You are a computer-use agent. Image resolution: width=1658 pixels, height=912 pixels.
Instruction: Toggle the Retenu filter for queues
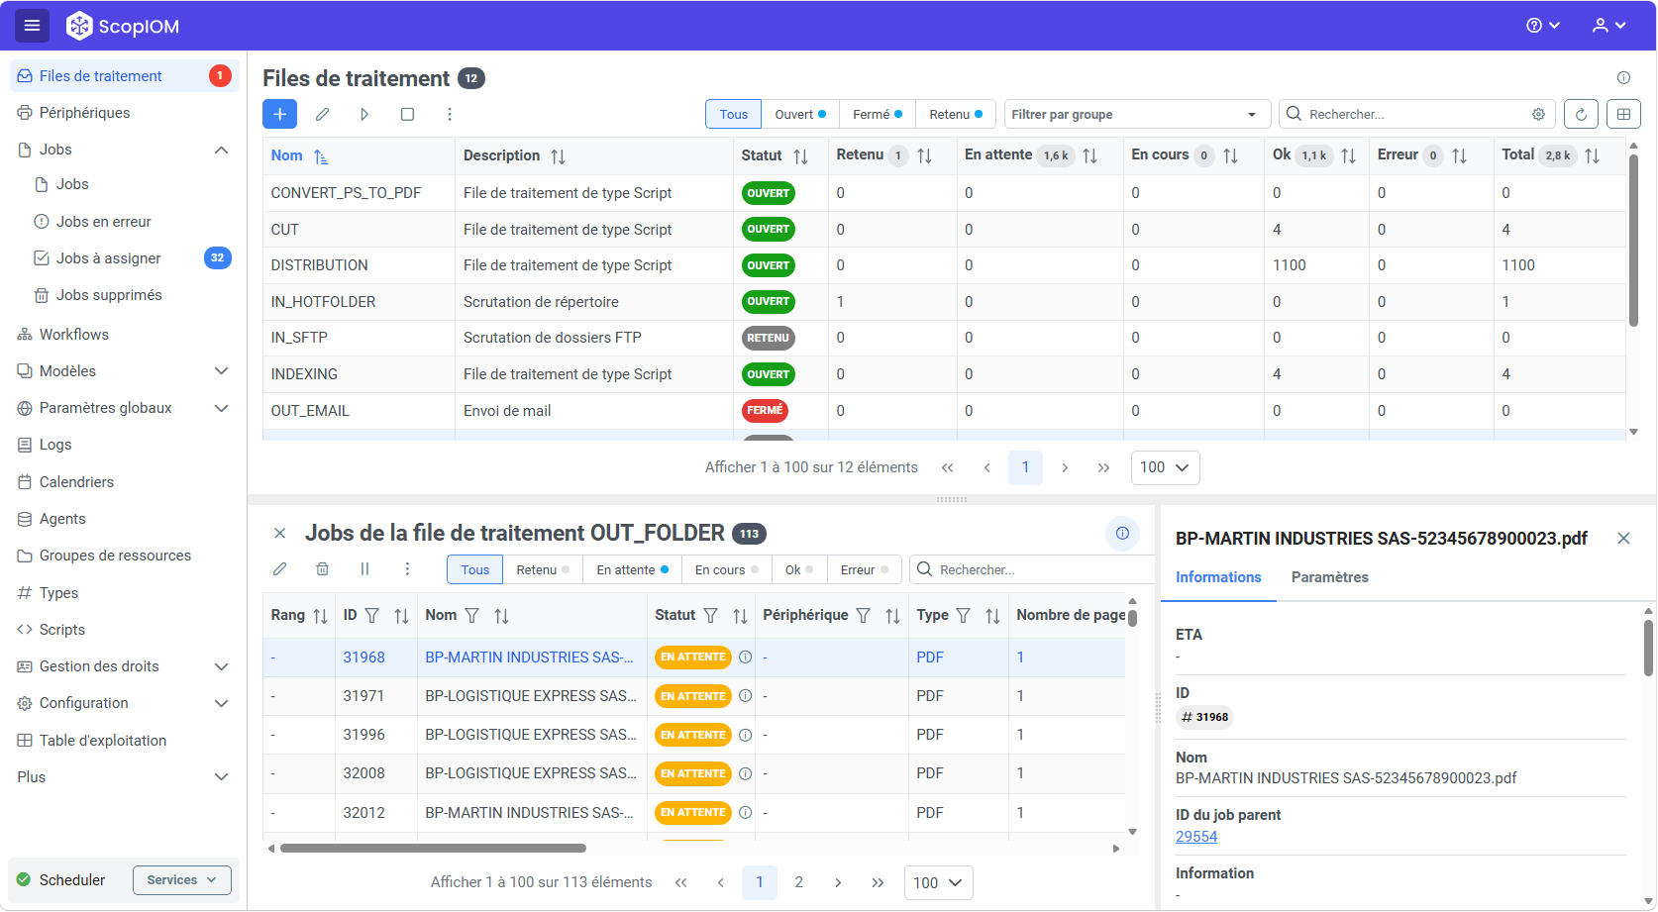pyautogui.click(x=956, y=114)
